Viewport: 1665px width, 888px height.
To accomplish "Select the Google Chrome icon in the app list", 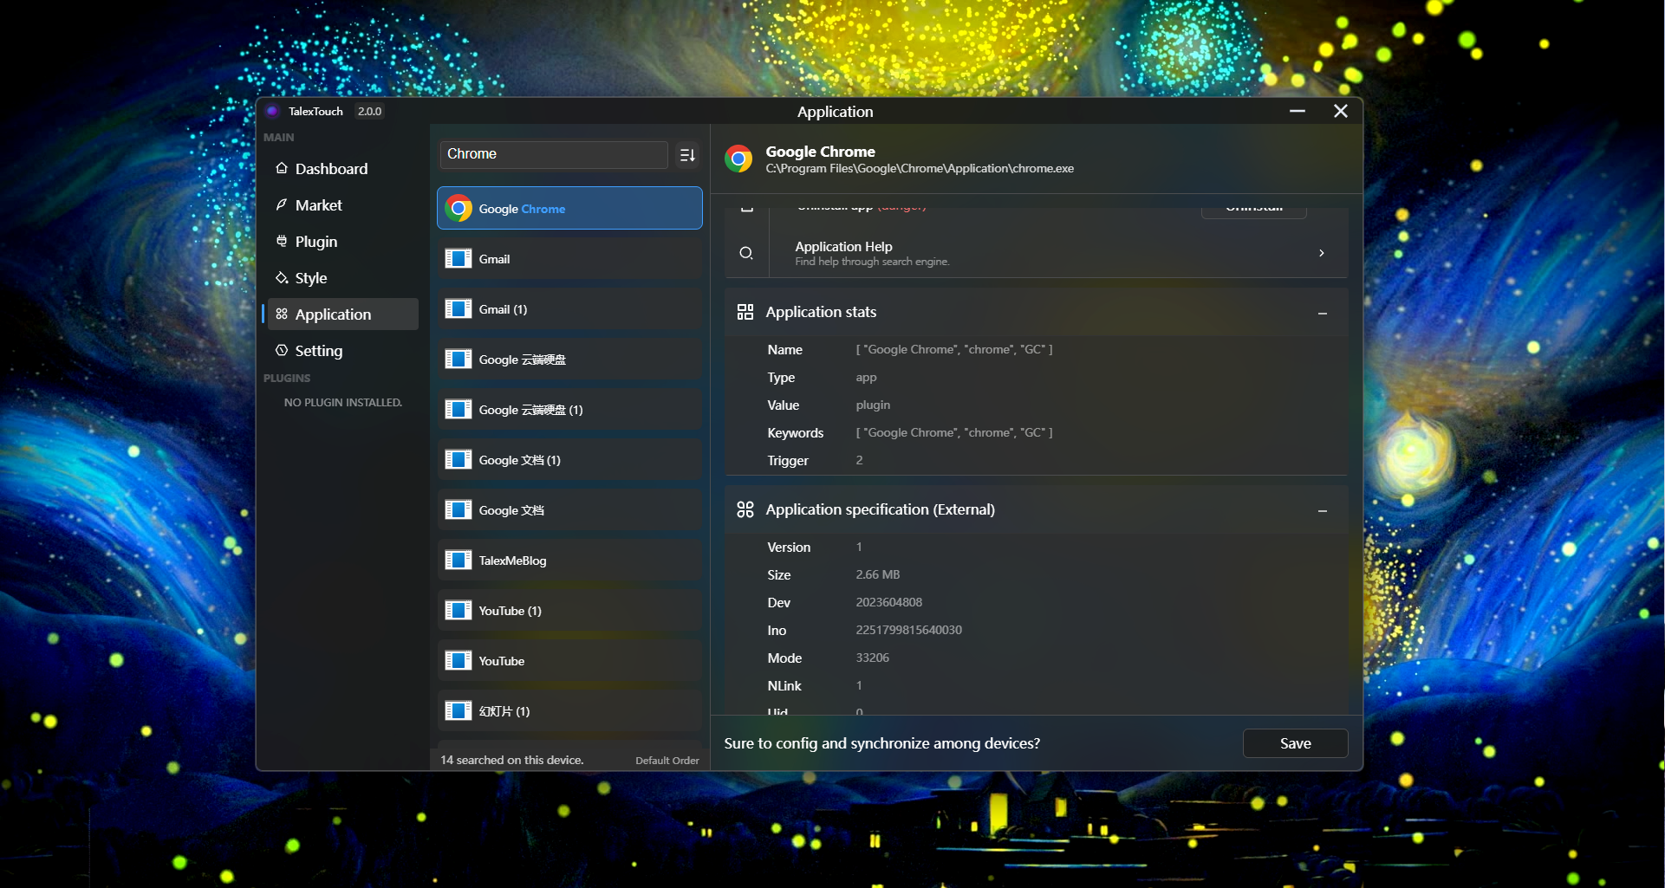I will pyautogui.click(x=459, y=208).
